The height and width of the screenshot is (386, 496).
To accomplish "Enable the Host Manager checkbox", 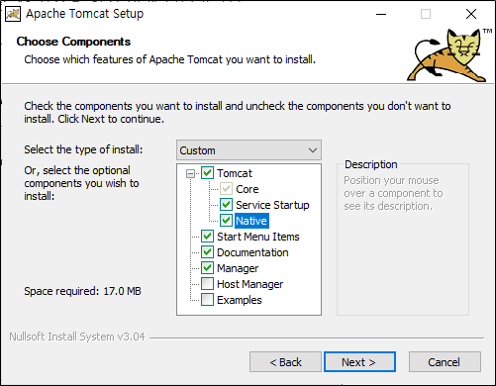I will click(207, 284).
